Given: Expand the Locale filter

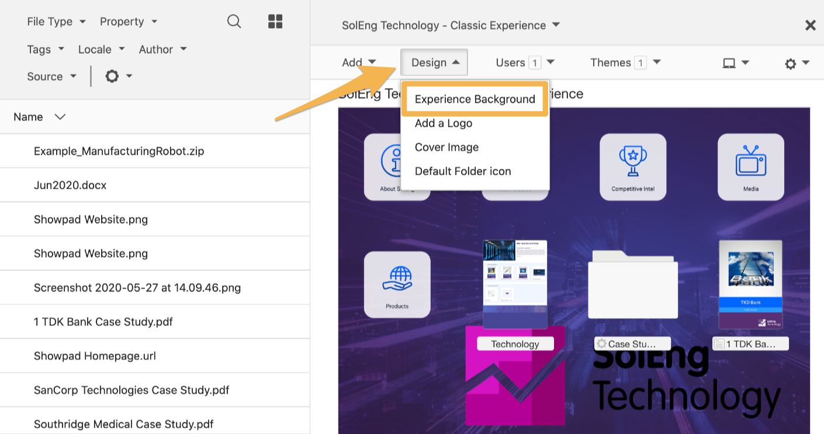Looking at the screenshot, I should (102, 50).
